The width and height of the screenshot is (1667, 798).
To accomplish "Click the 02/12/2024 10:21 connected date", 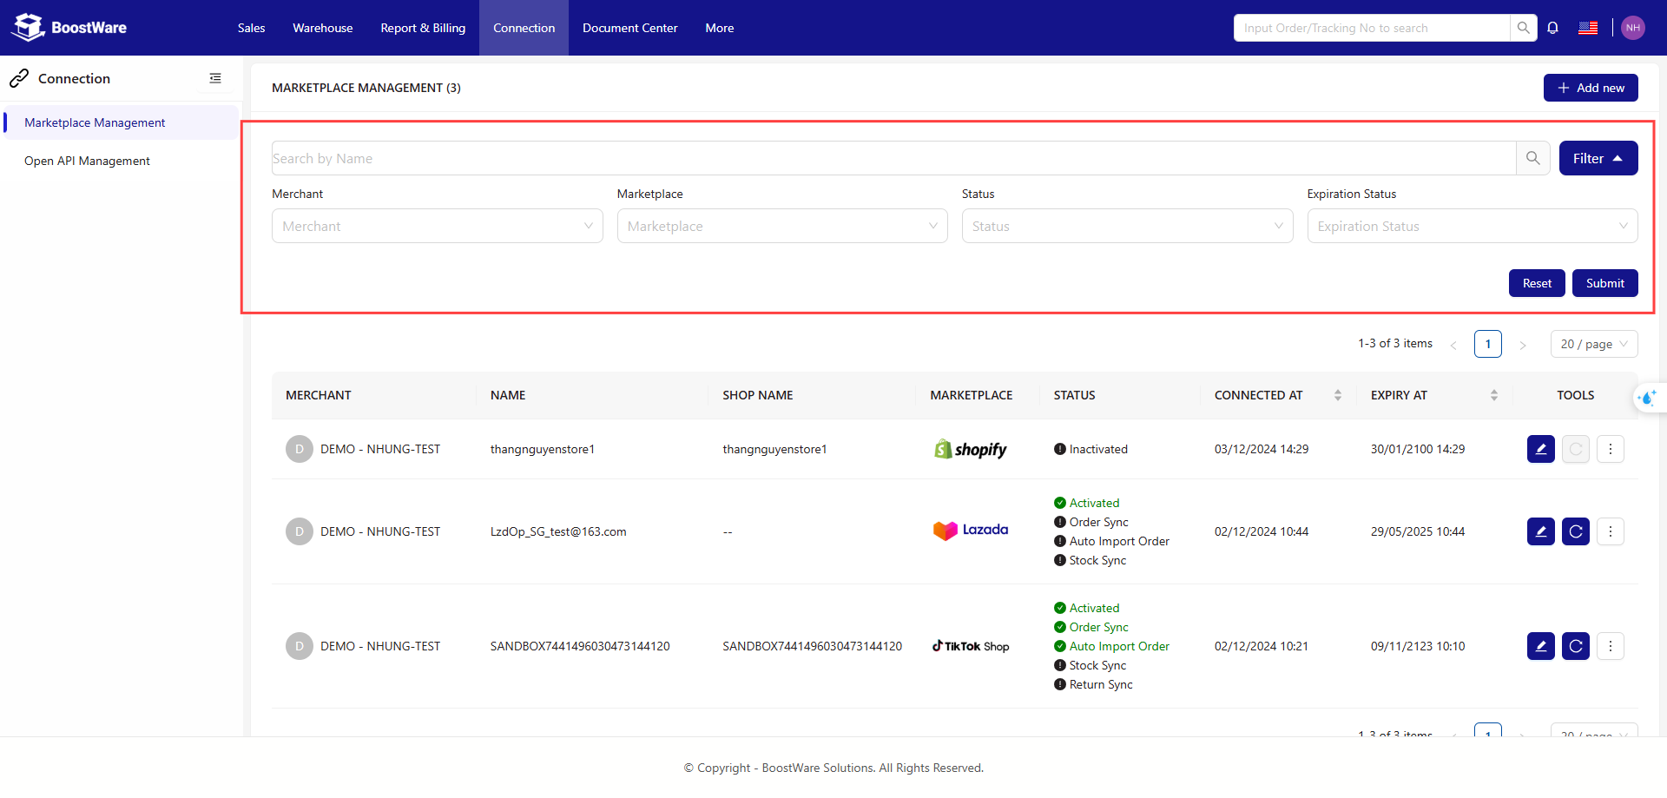I will (1261, 646).
